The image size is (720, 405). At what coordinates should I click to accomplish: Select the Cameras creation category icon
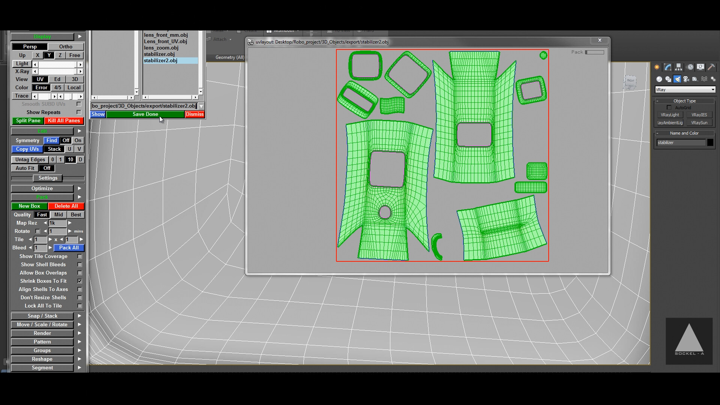click(686, 79)
